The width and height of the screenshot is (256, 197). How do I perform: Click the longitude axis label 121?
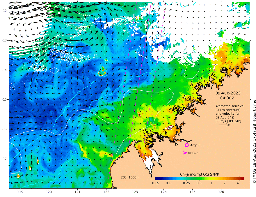coord(78,192)
